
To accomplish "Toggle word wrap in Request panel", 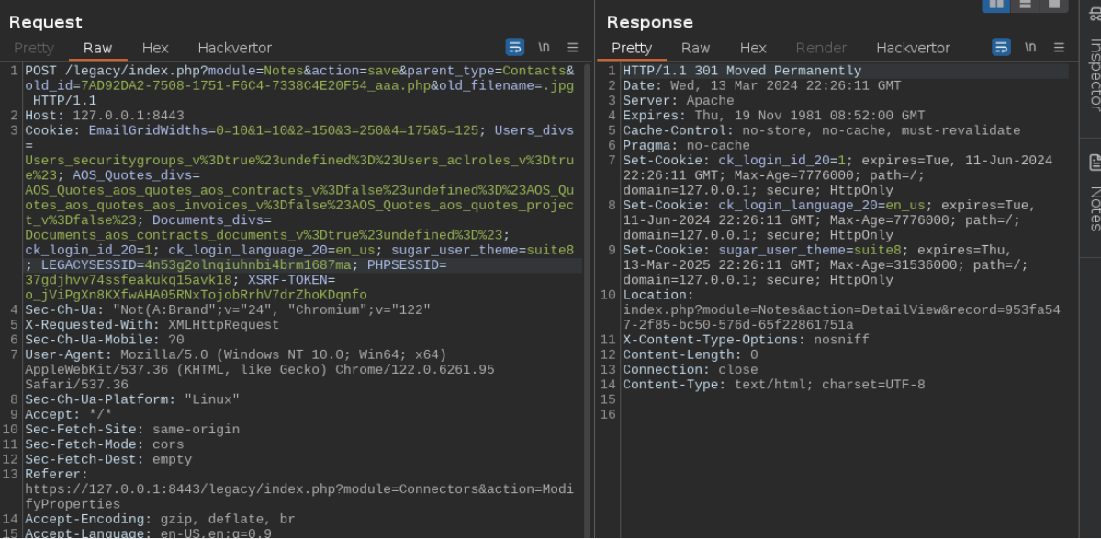I will pyautogui.click(x=515, y=48).
